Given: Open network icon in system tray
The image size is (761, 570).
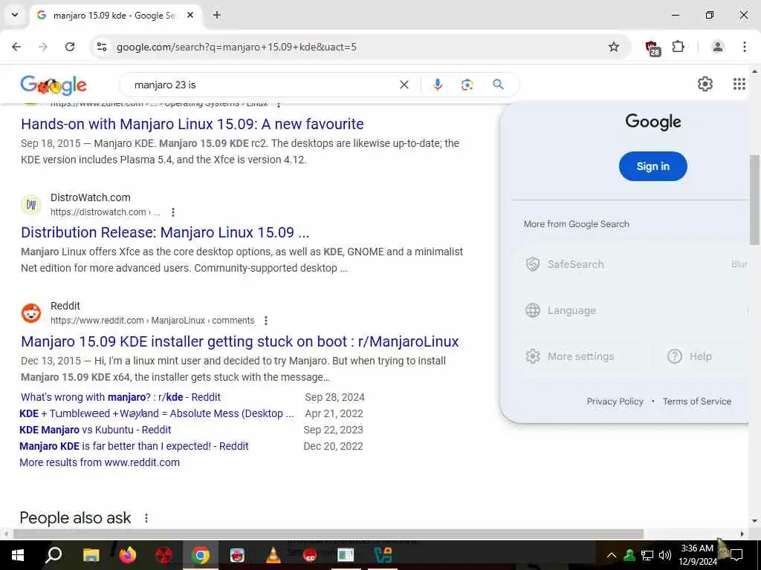Looking at the screenshot, I should 647,555.
